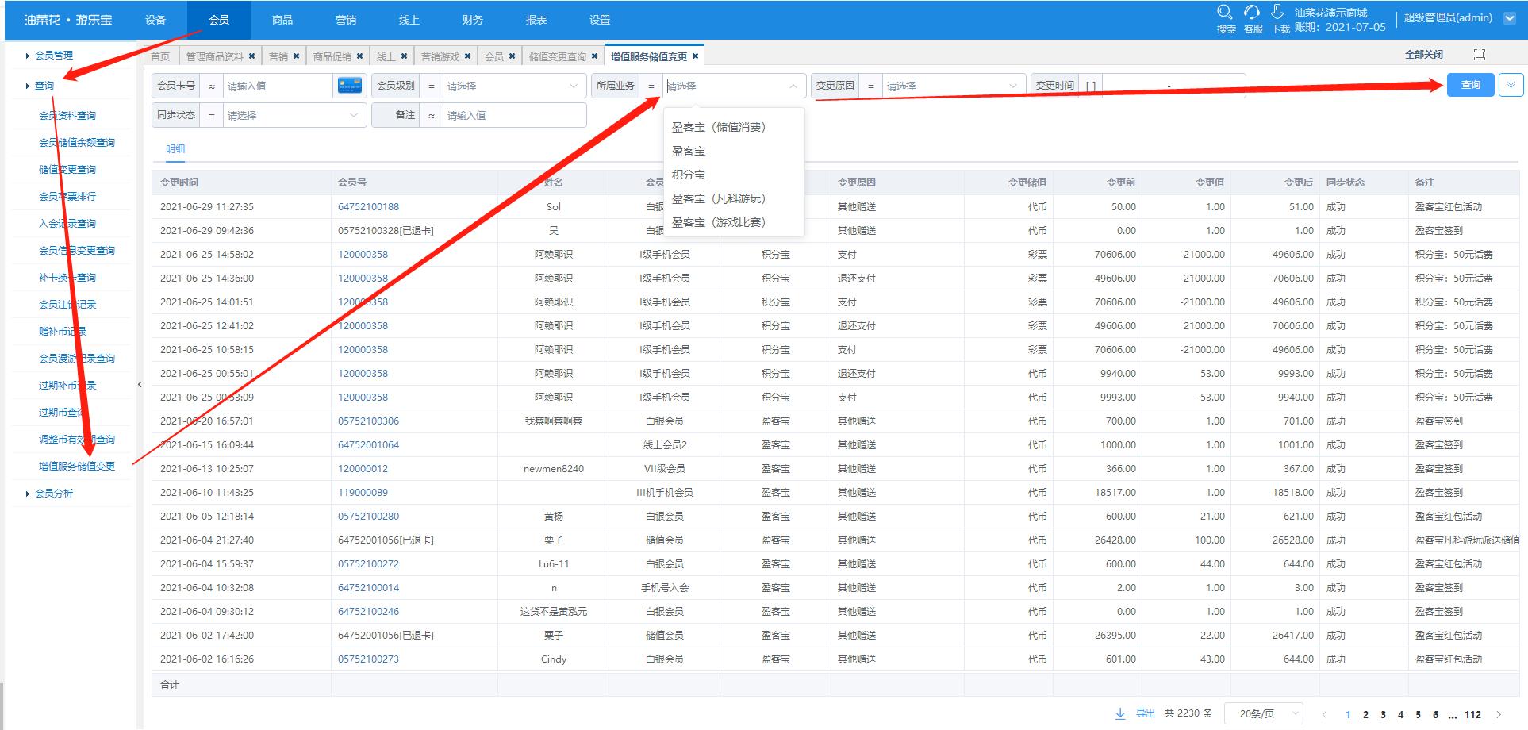Close the 营销游戏 tab
This screenshot has height=730, width=1528.
click(x=467, y=56)
